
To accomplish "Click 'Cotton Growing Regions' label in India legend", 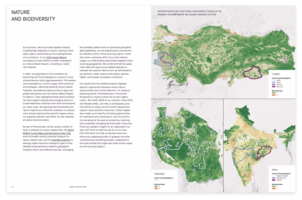I will pos(281,174).
